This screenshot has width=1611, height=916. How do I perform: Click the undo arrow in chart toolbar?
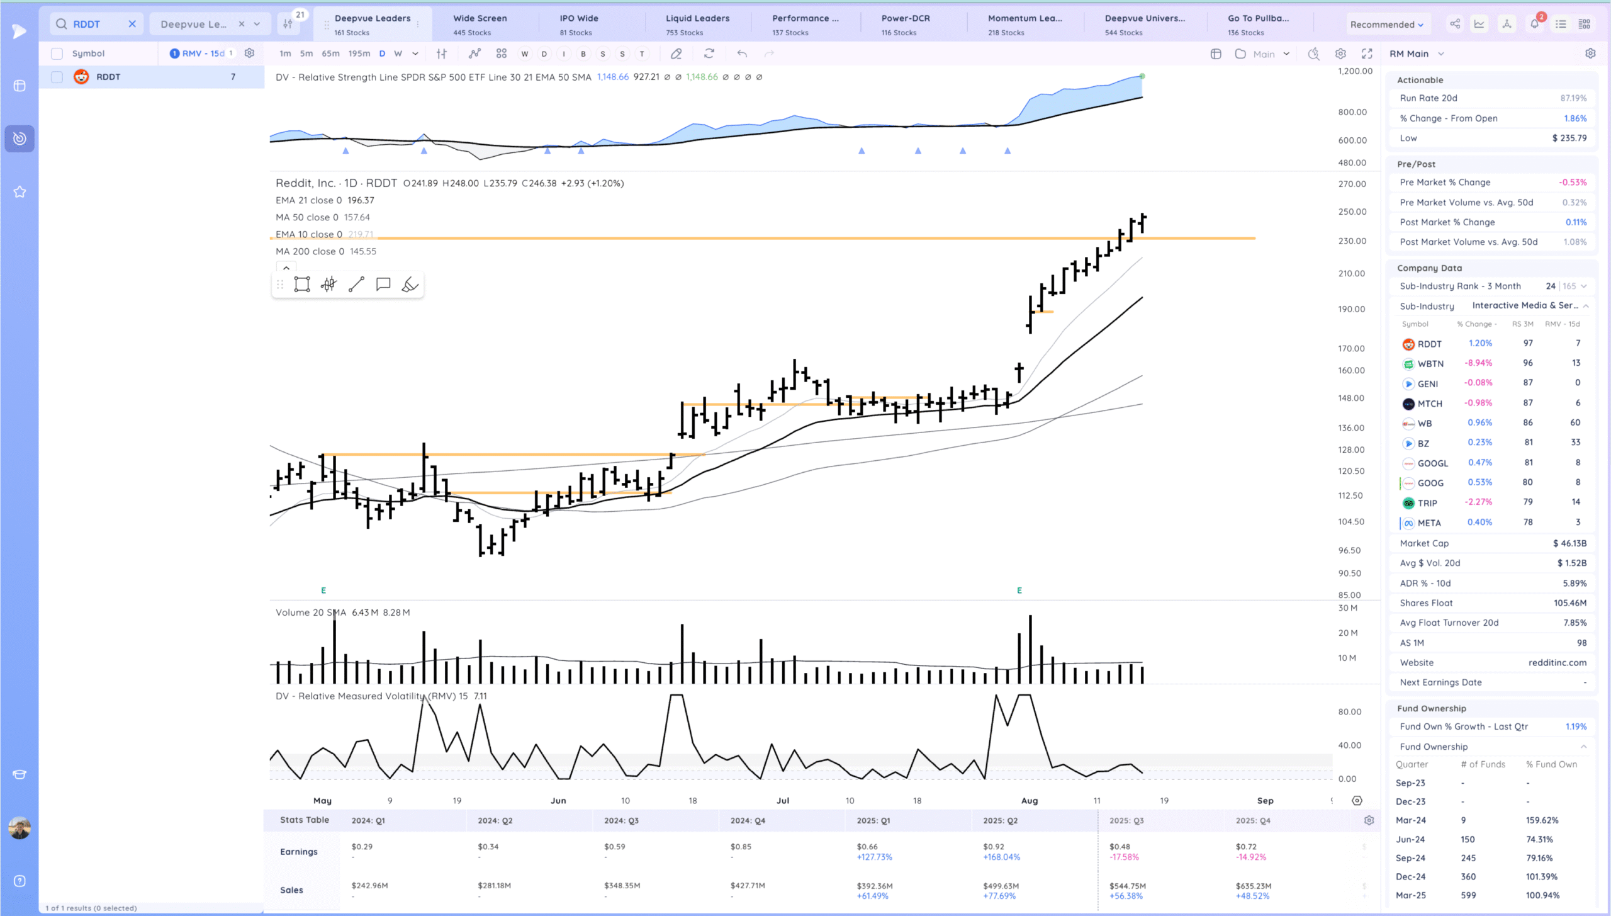pyautogui.click(x=742, y=54)
